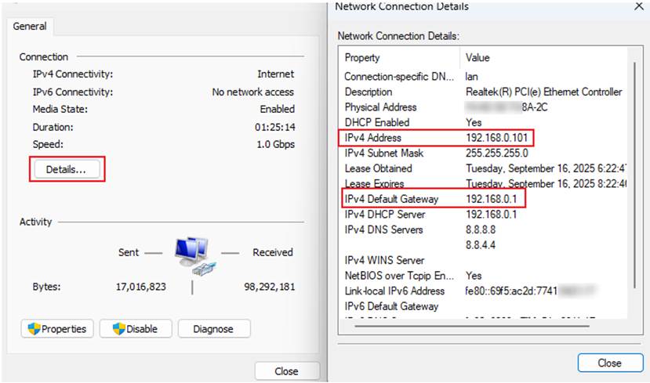Click X on Network Connection Details window

point(637,7)
